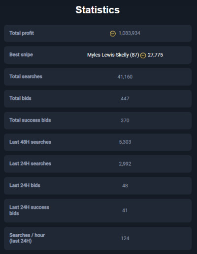Click the Statistics heading
This screenshot has width=197, height=254.
tap(98, 10)
